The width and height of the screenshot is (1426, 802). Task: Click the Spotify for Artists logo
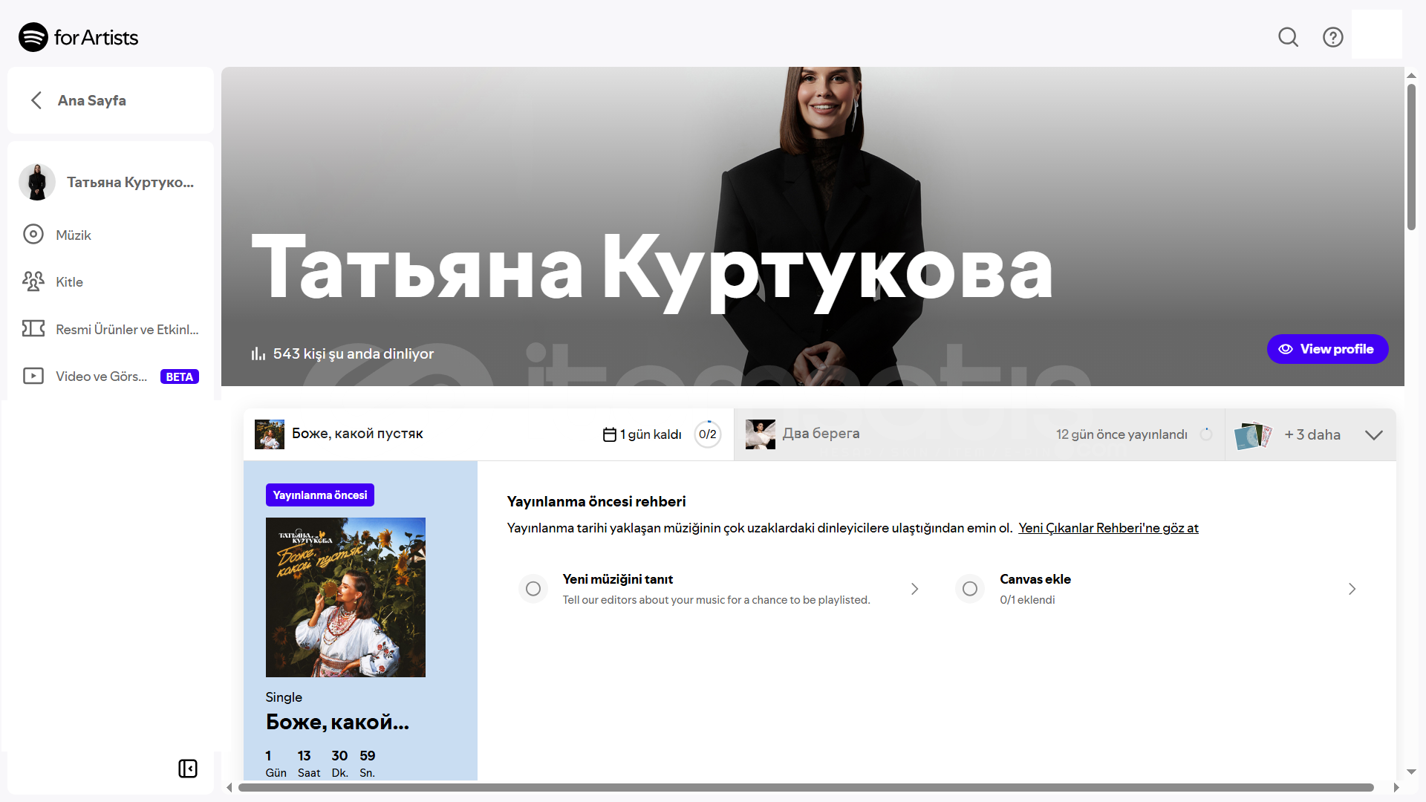[x=78, y=37]
